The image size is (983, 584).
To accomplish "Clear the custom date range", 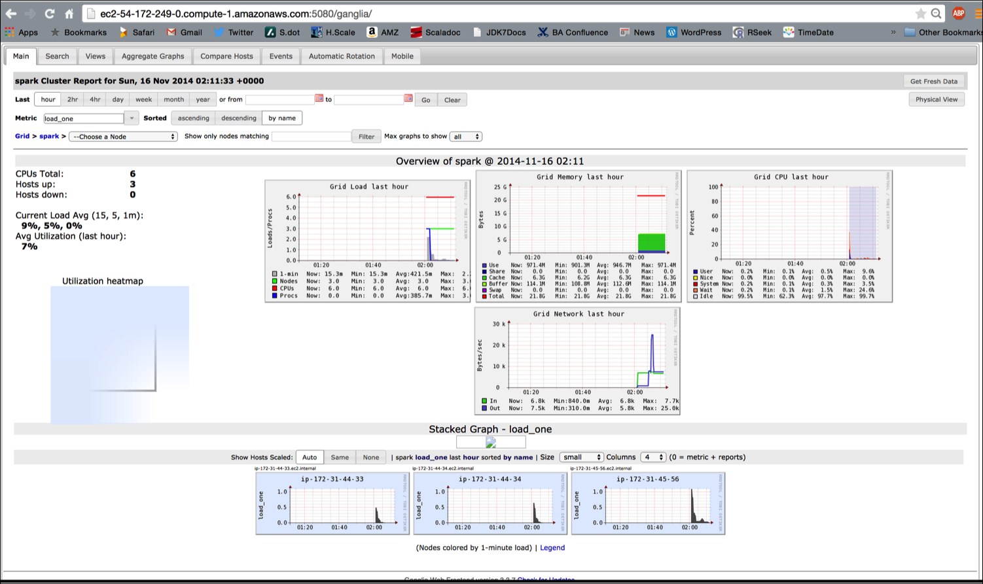I will 452,100.
